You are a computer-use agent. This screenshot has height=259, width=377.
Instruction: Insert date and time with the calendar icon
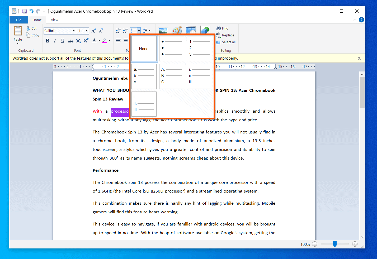(x=191, y=30)
